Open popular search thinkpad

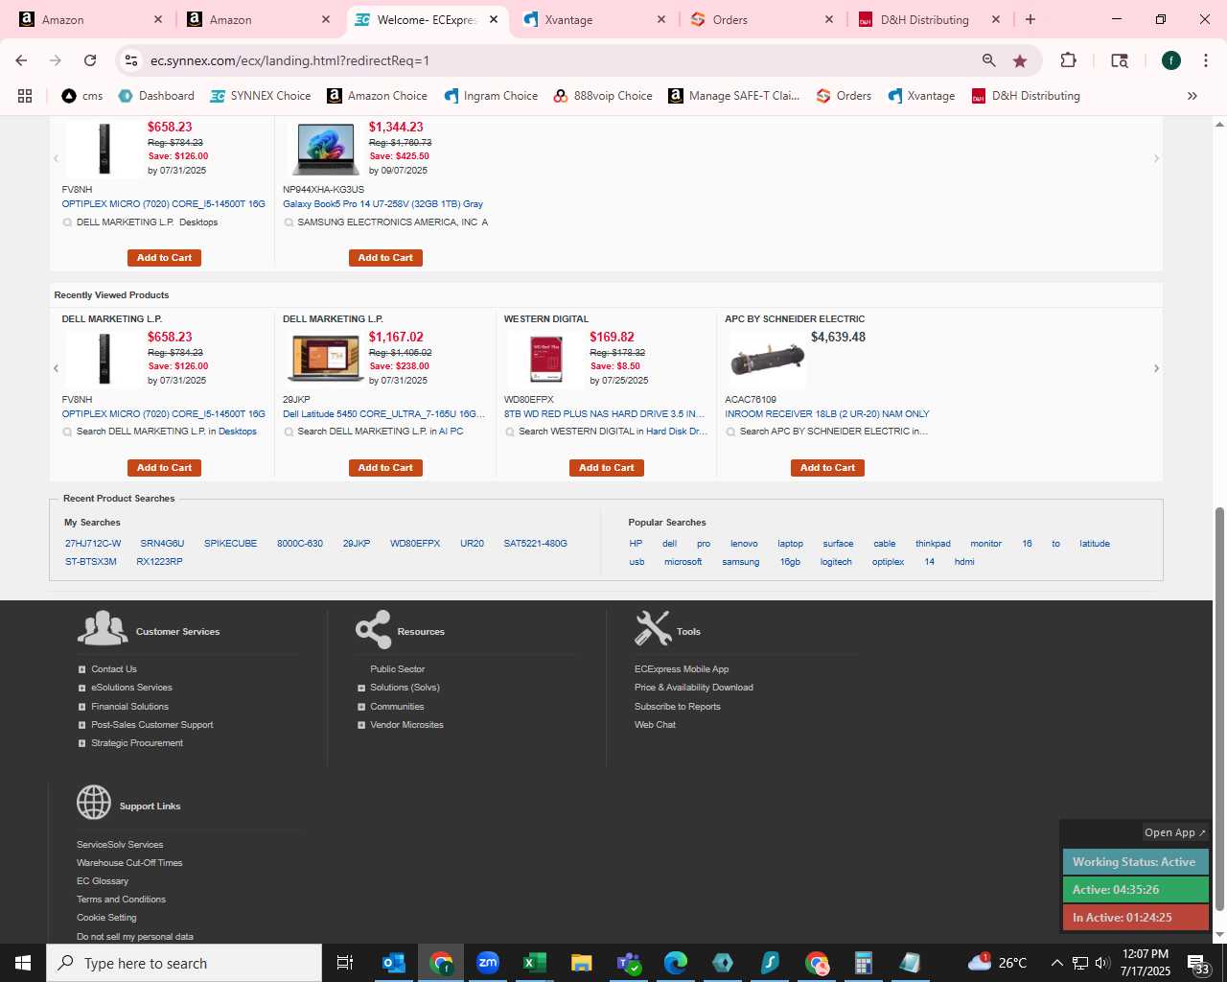pyautogui.click(x=933, y=544)
